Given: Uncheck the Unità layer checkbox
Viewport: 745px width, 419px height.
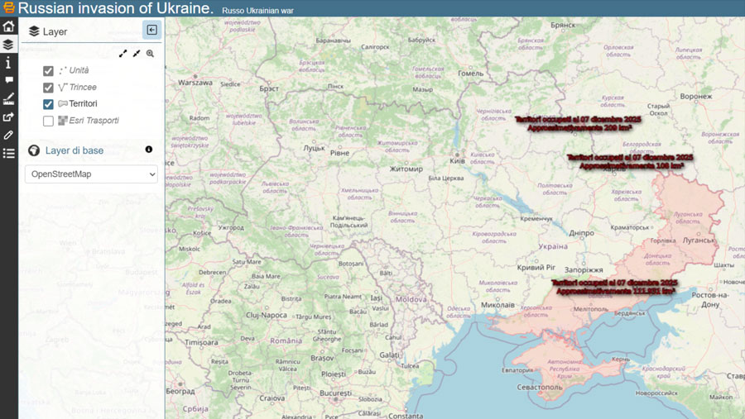Looking at the screenshot, I should [48, 71].
